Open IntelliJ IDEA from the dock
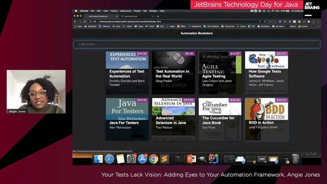Image resolution: width=327 pixels, height=184 pixels. [214, 159]
